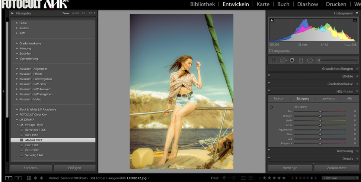Click the Kiev 1967 preset icon
The width and height of the screenshot is (361, 182).
click(22, 135)
